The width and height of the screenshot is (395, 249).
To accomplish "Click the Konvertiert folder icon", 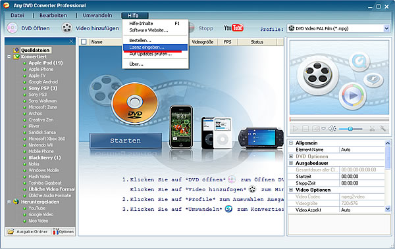I will [16, 57].
